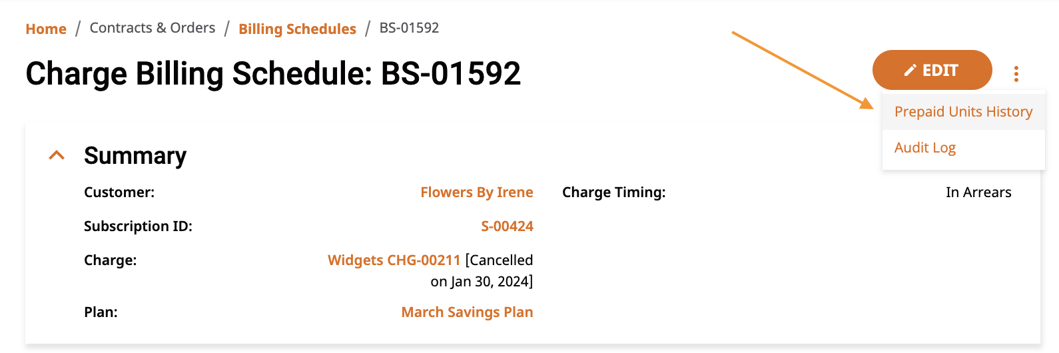Click the Subscription ID field label
Image resolution: width=1059 pixels, height=353 pixels.
138,226
